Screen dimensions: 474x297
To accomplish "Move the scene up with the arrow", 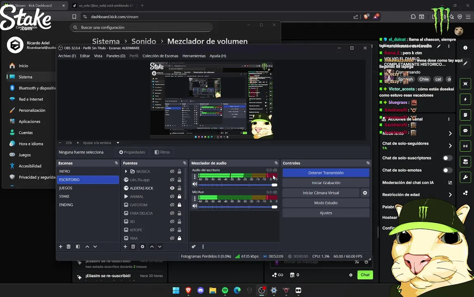I will tap(87, 247).
